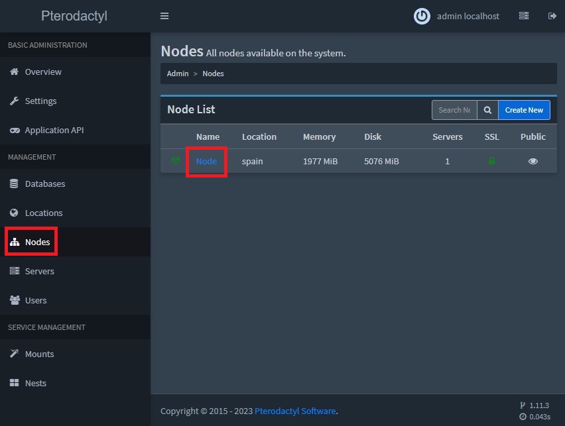565x426 pixels.
Task: Toggle the Node's public visibility eye icon
Action: point(533,160)
